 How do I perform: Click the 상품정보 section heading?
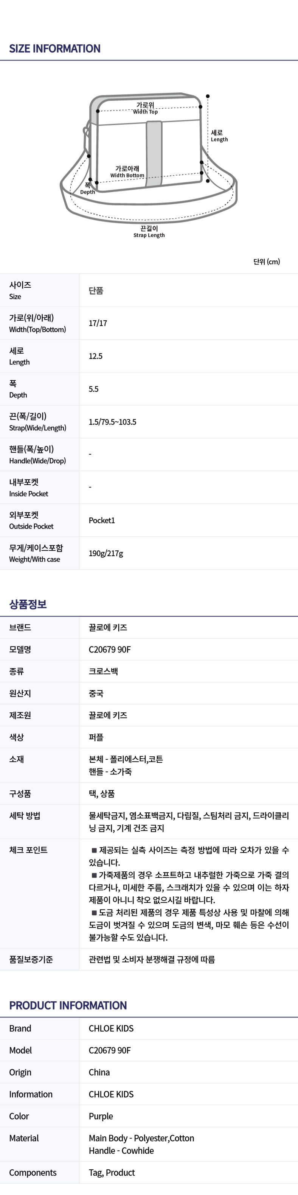click(x=28, y=604)
